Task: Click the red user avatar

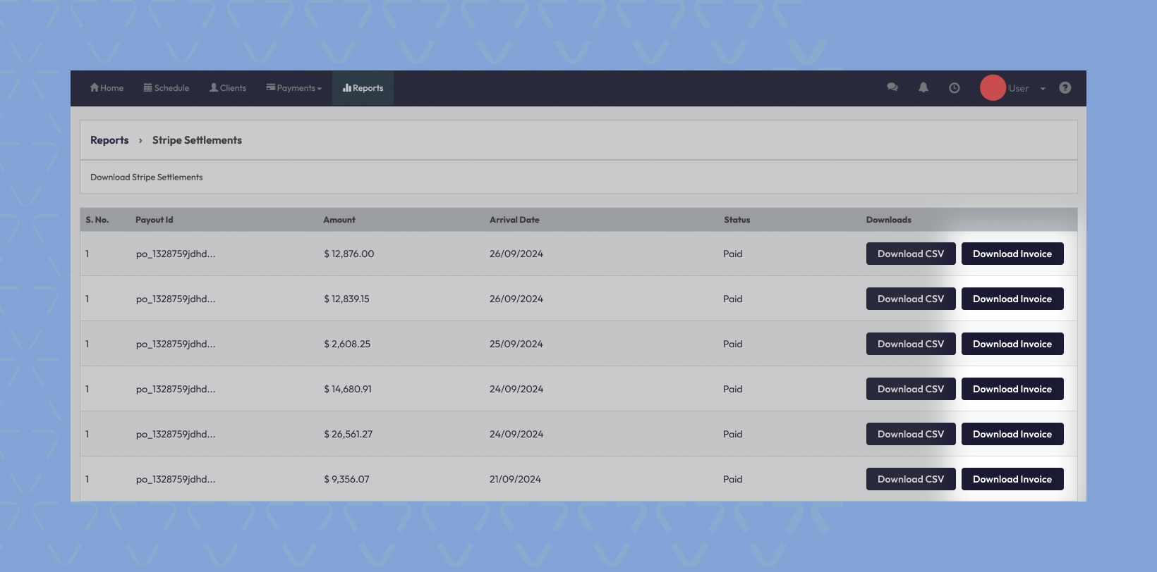Action: 993,88
